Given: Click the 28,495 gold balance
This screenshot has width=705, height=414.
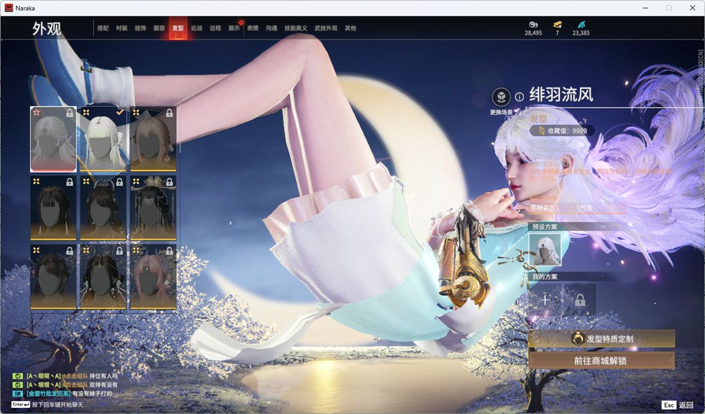Looking at the screenshot, I should (x=533, y=33).
